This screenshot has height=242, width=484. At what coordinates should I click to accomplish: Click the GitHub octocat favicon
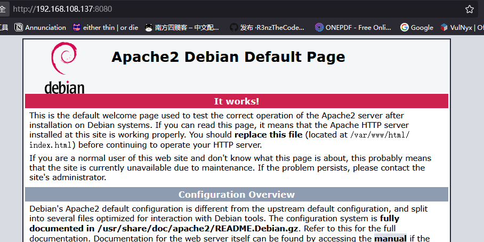(x=234, y=28)
